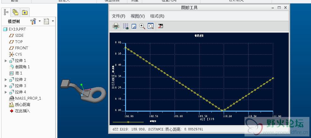Click the minimum point on the curve

222,110
